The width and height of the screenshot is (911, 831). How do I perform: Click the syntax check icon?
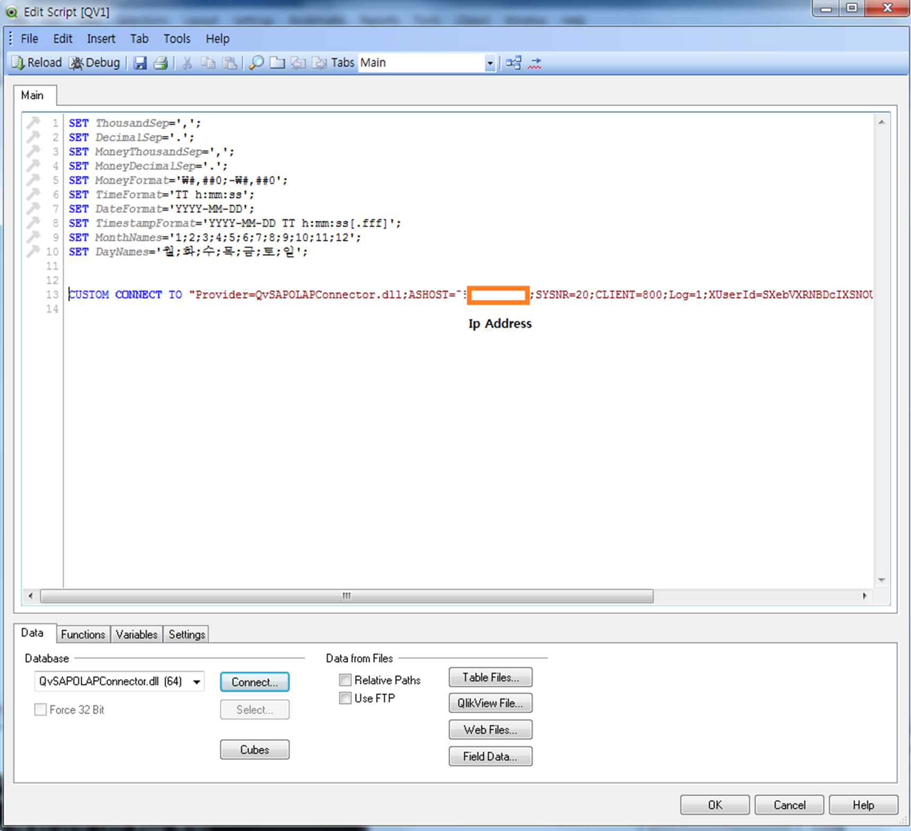pos(535,63)
